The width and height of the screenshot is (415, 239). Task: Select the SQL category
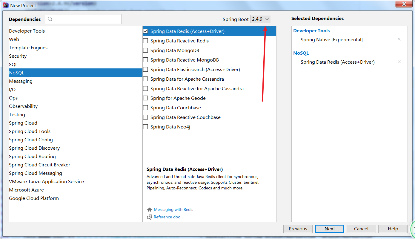click(76, 65)
